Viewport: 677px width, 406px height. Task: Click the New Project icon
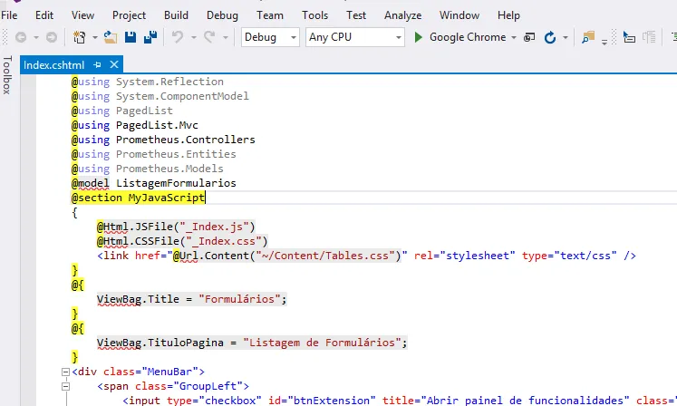80,37
